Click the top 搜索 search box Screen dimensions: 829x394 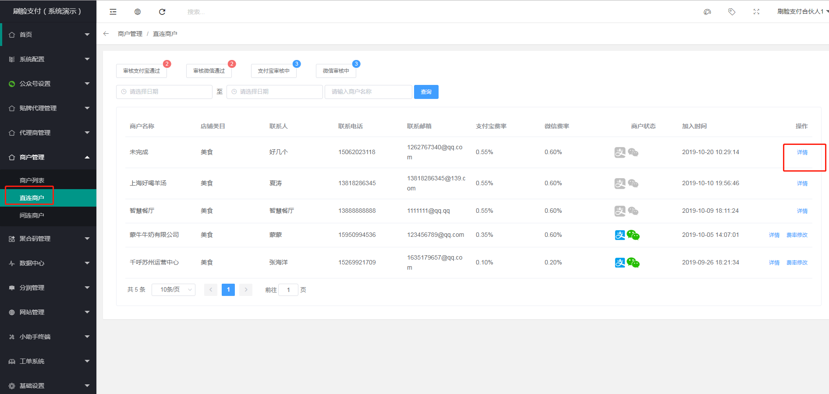[196, 12]
